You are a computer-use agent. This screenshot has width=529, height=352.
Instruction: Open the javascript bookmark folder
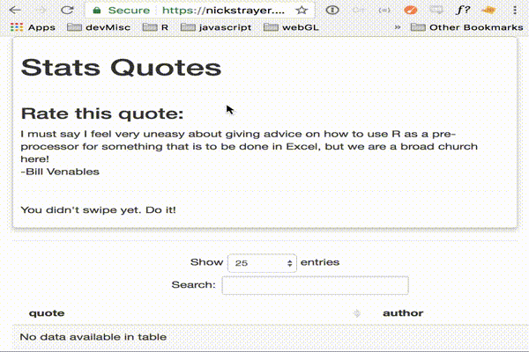(215, 27)
